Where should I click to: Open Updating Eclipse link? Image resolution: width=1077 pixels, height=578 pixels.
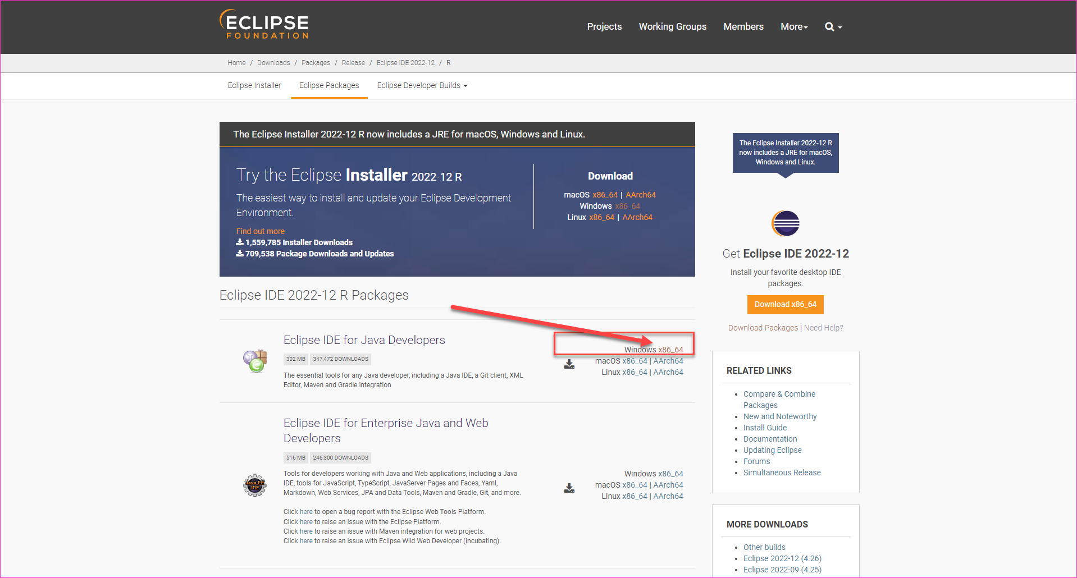772,450
